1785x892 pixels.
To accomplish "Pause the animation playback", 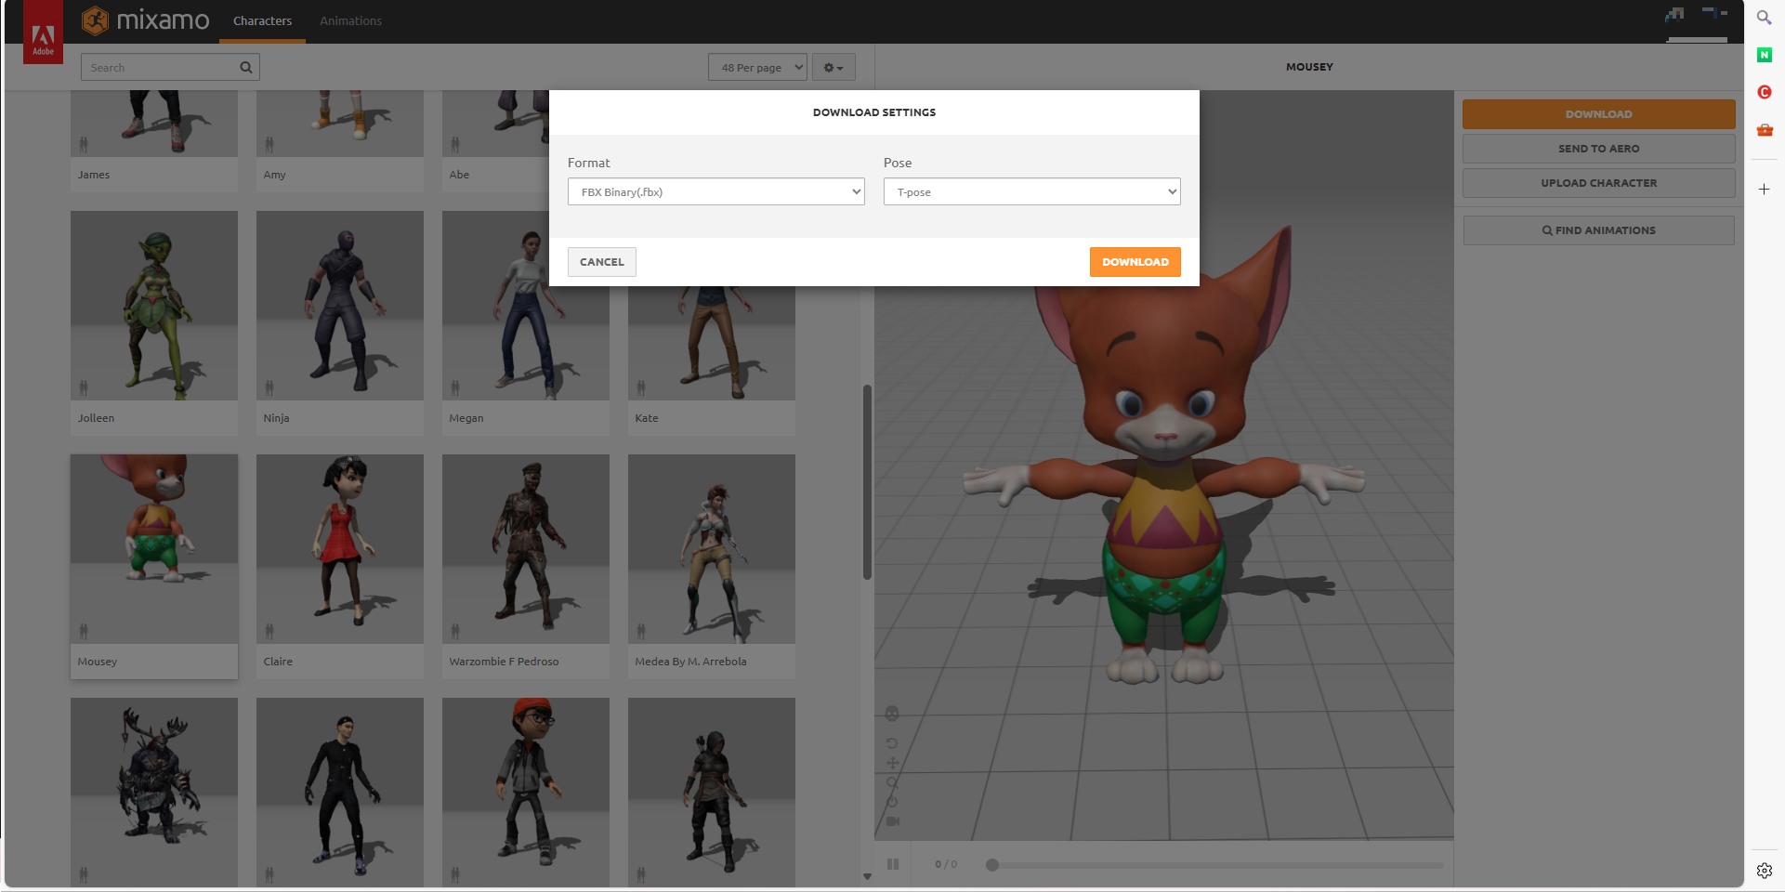I will pyautogui.click(x=893, y=864).
